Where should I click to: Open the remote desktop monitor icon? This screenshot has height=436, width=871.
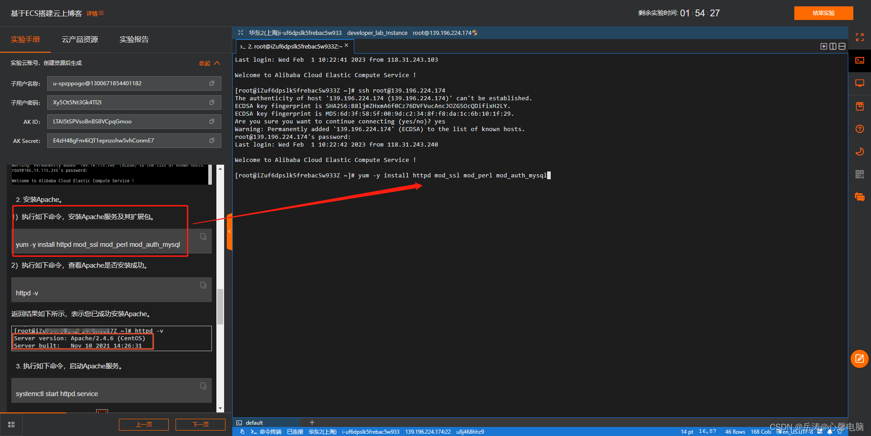(x=859, y=83)
